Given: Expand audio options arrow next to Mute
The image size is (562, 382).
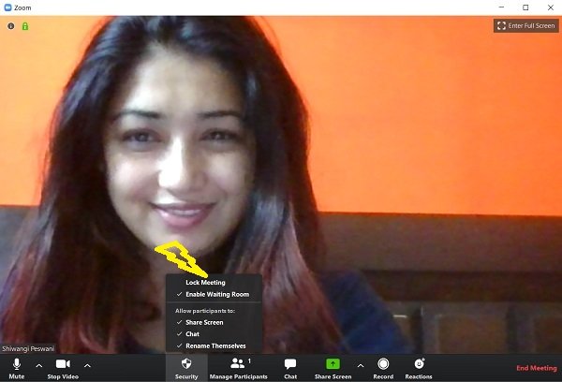Looking at the screenshot, I should click(x=39, y=366).
